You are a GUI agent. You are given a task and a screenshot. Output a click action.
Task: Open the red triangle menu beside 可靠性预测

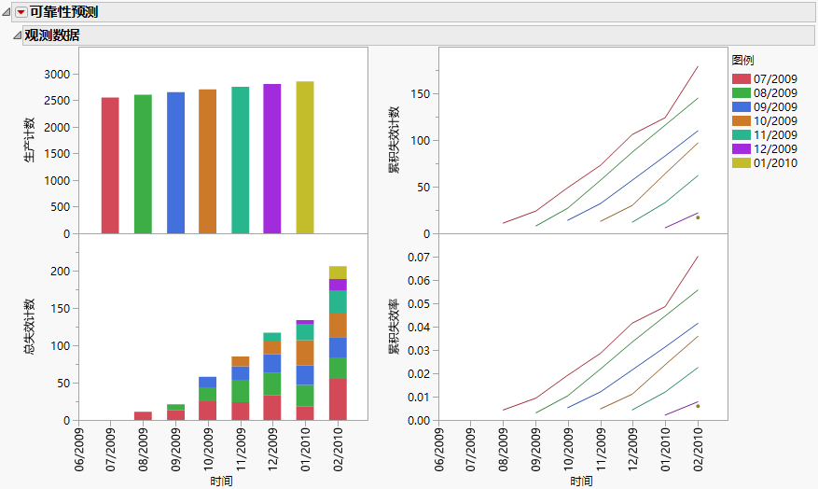click(x=21, y=12)
